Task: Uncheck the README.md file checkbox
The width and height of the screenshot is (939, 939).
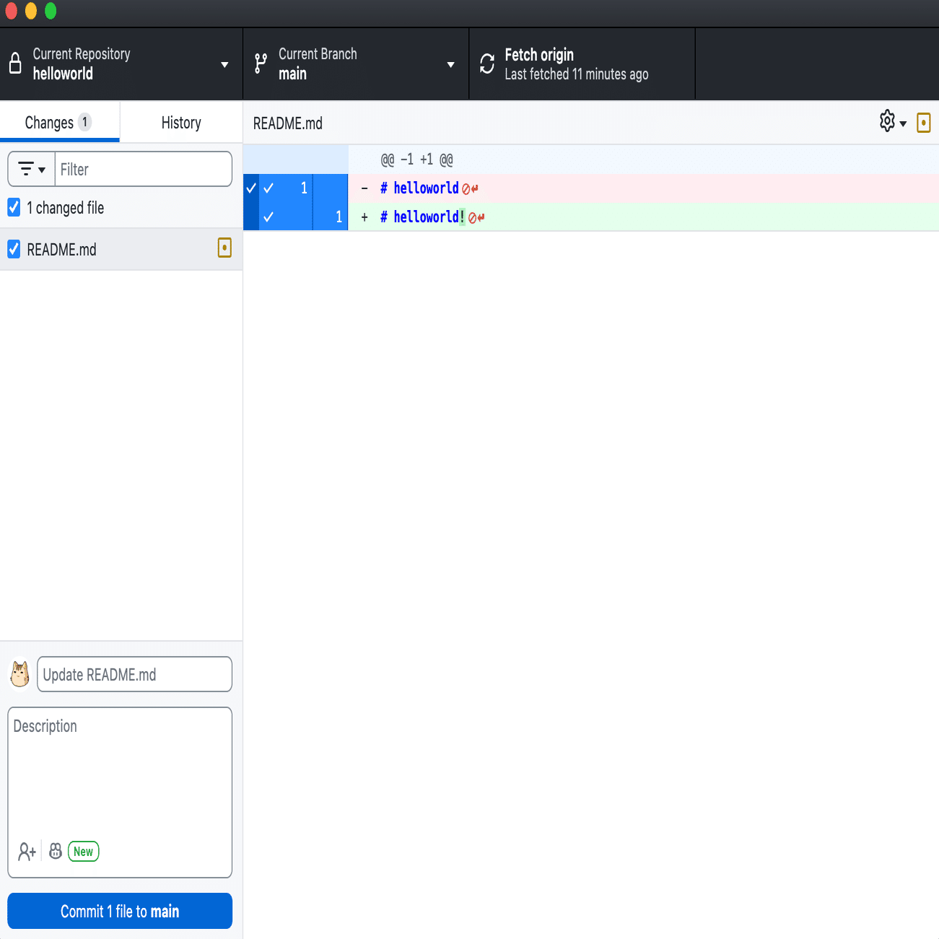Action: tap(13, 249)
